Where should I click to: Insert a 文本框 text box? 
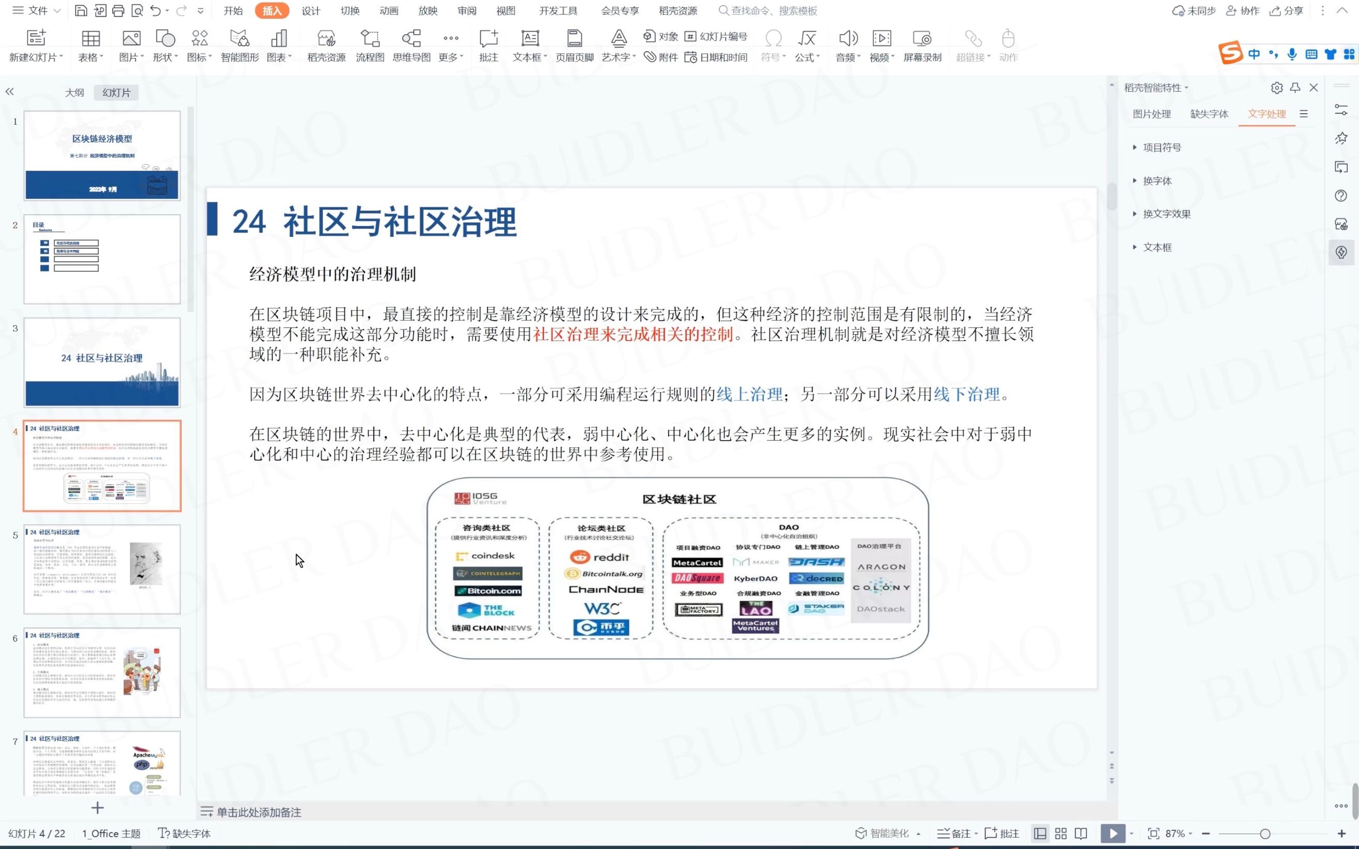pos(528,44)
